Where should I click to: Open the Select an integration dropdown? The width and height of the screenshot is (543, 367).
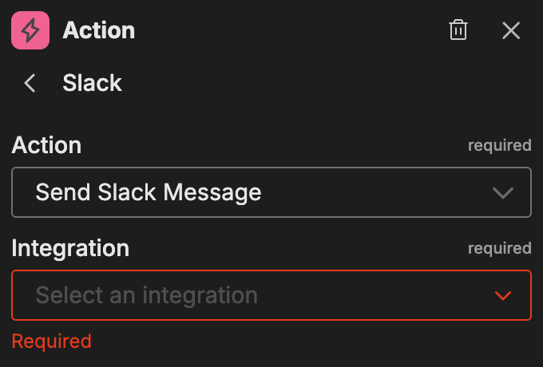pos(271,295)
